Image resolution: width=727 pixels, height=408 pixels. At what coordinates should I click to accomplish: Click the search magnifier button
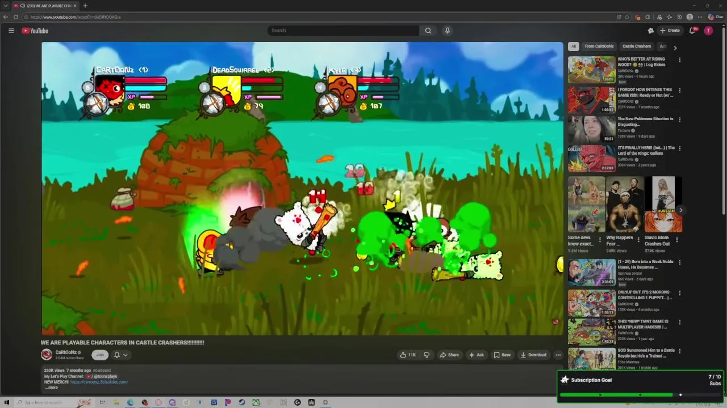tap(428, 31)
